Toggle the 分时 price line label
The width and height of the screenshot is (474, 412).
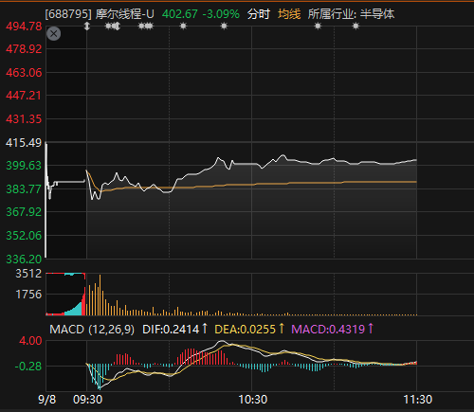click(x=259, y=14)
